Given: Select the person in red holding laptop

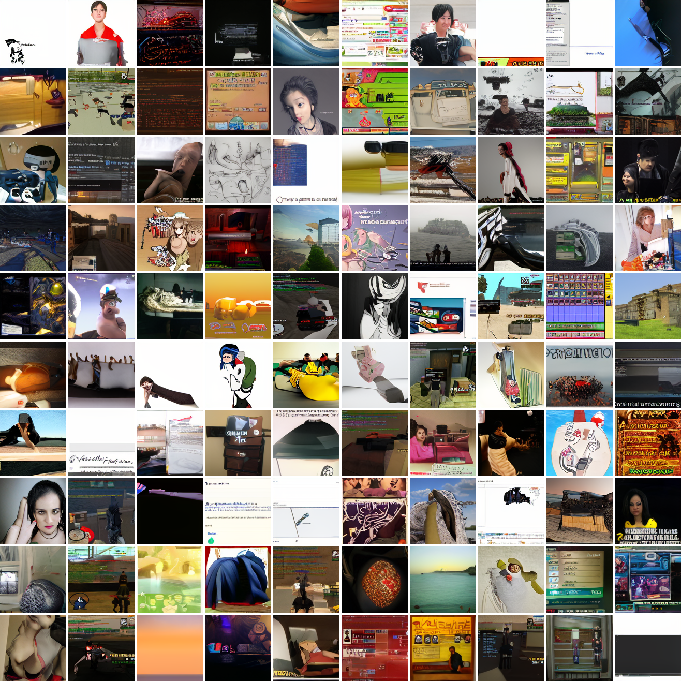Looking at the screenshot, I should click(x=101, y=33).
